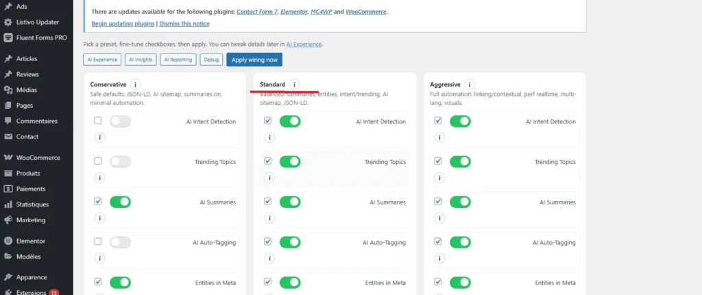Disable the Standard AI Summaries toggle
The image size is (702, 295).
pyautogui.click(x=290, y=202)
